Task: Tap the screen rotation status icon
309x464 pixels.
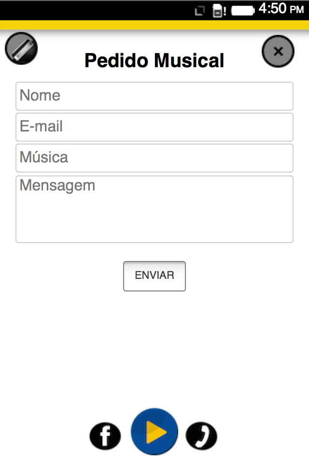Action: click(x=200, y=11)
